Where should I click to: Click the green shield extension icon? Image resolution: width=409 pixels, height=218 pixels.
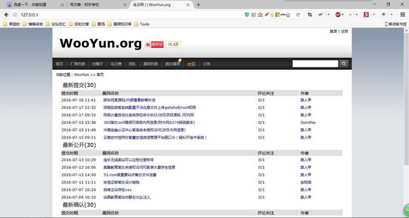(247, 15)
